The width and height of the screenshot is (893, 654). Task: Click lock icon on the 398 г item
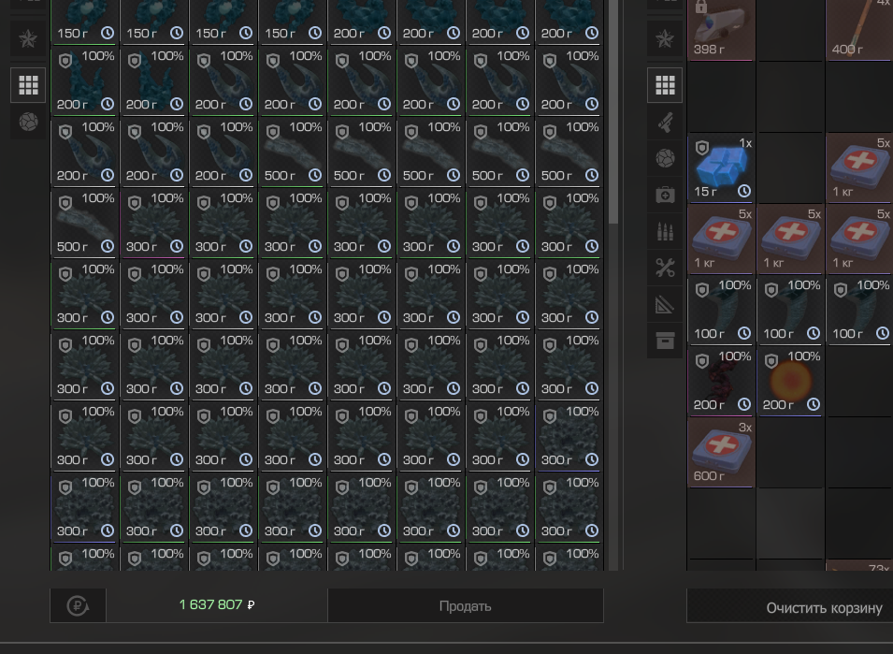pyautogui.click(x=701, y=7)
